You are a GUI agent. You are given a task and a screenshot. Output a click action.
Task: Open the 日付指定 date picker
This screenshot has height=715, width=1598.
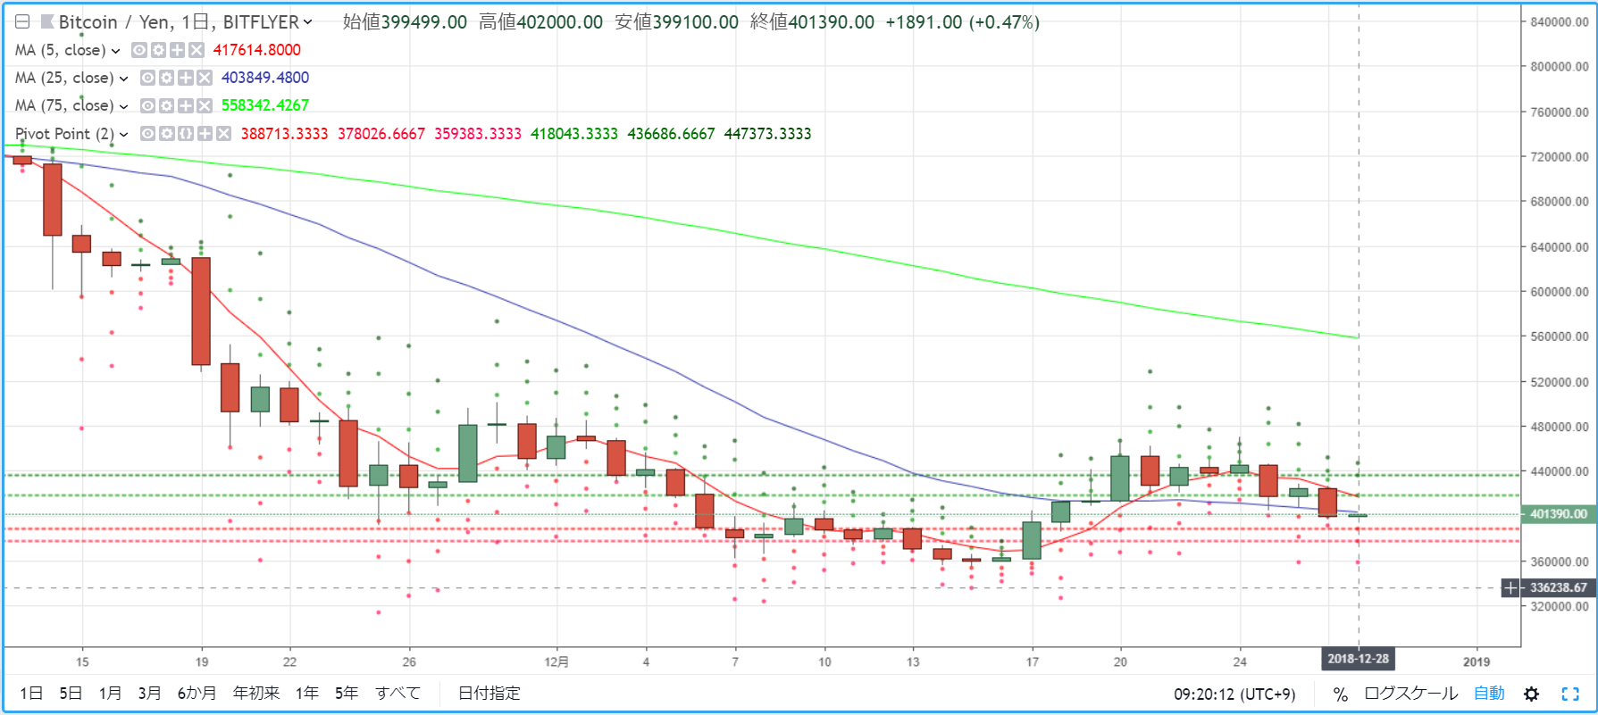(489, 693)
